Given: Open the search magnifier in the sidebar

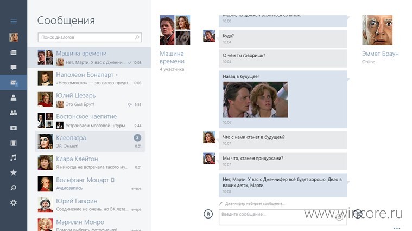Looking at the screenshot, I should [14, 188].
